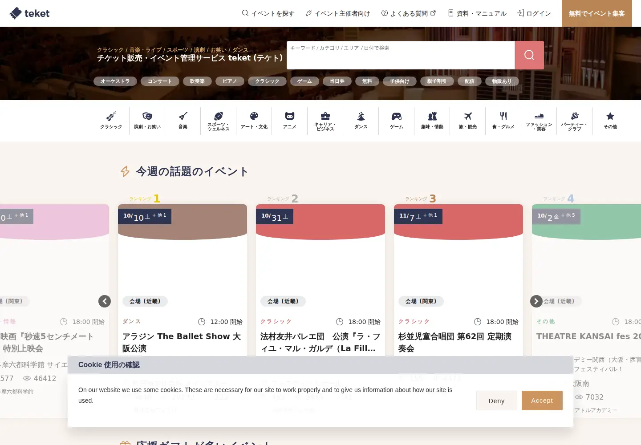The height and width of the screenshot is (445, 641).
Task: Choose the ファッション・美容 category icon
Action: [539, 121]
